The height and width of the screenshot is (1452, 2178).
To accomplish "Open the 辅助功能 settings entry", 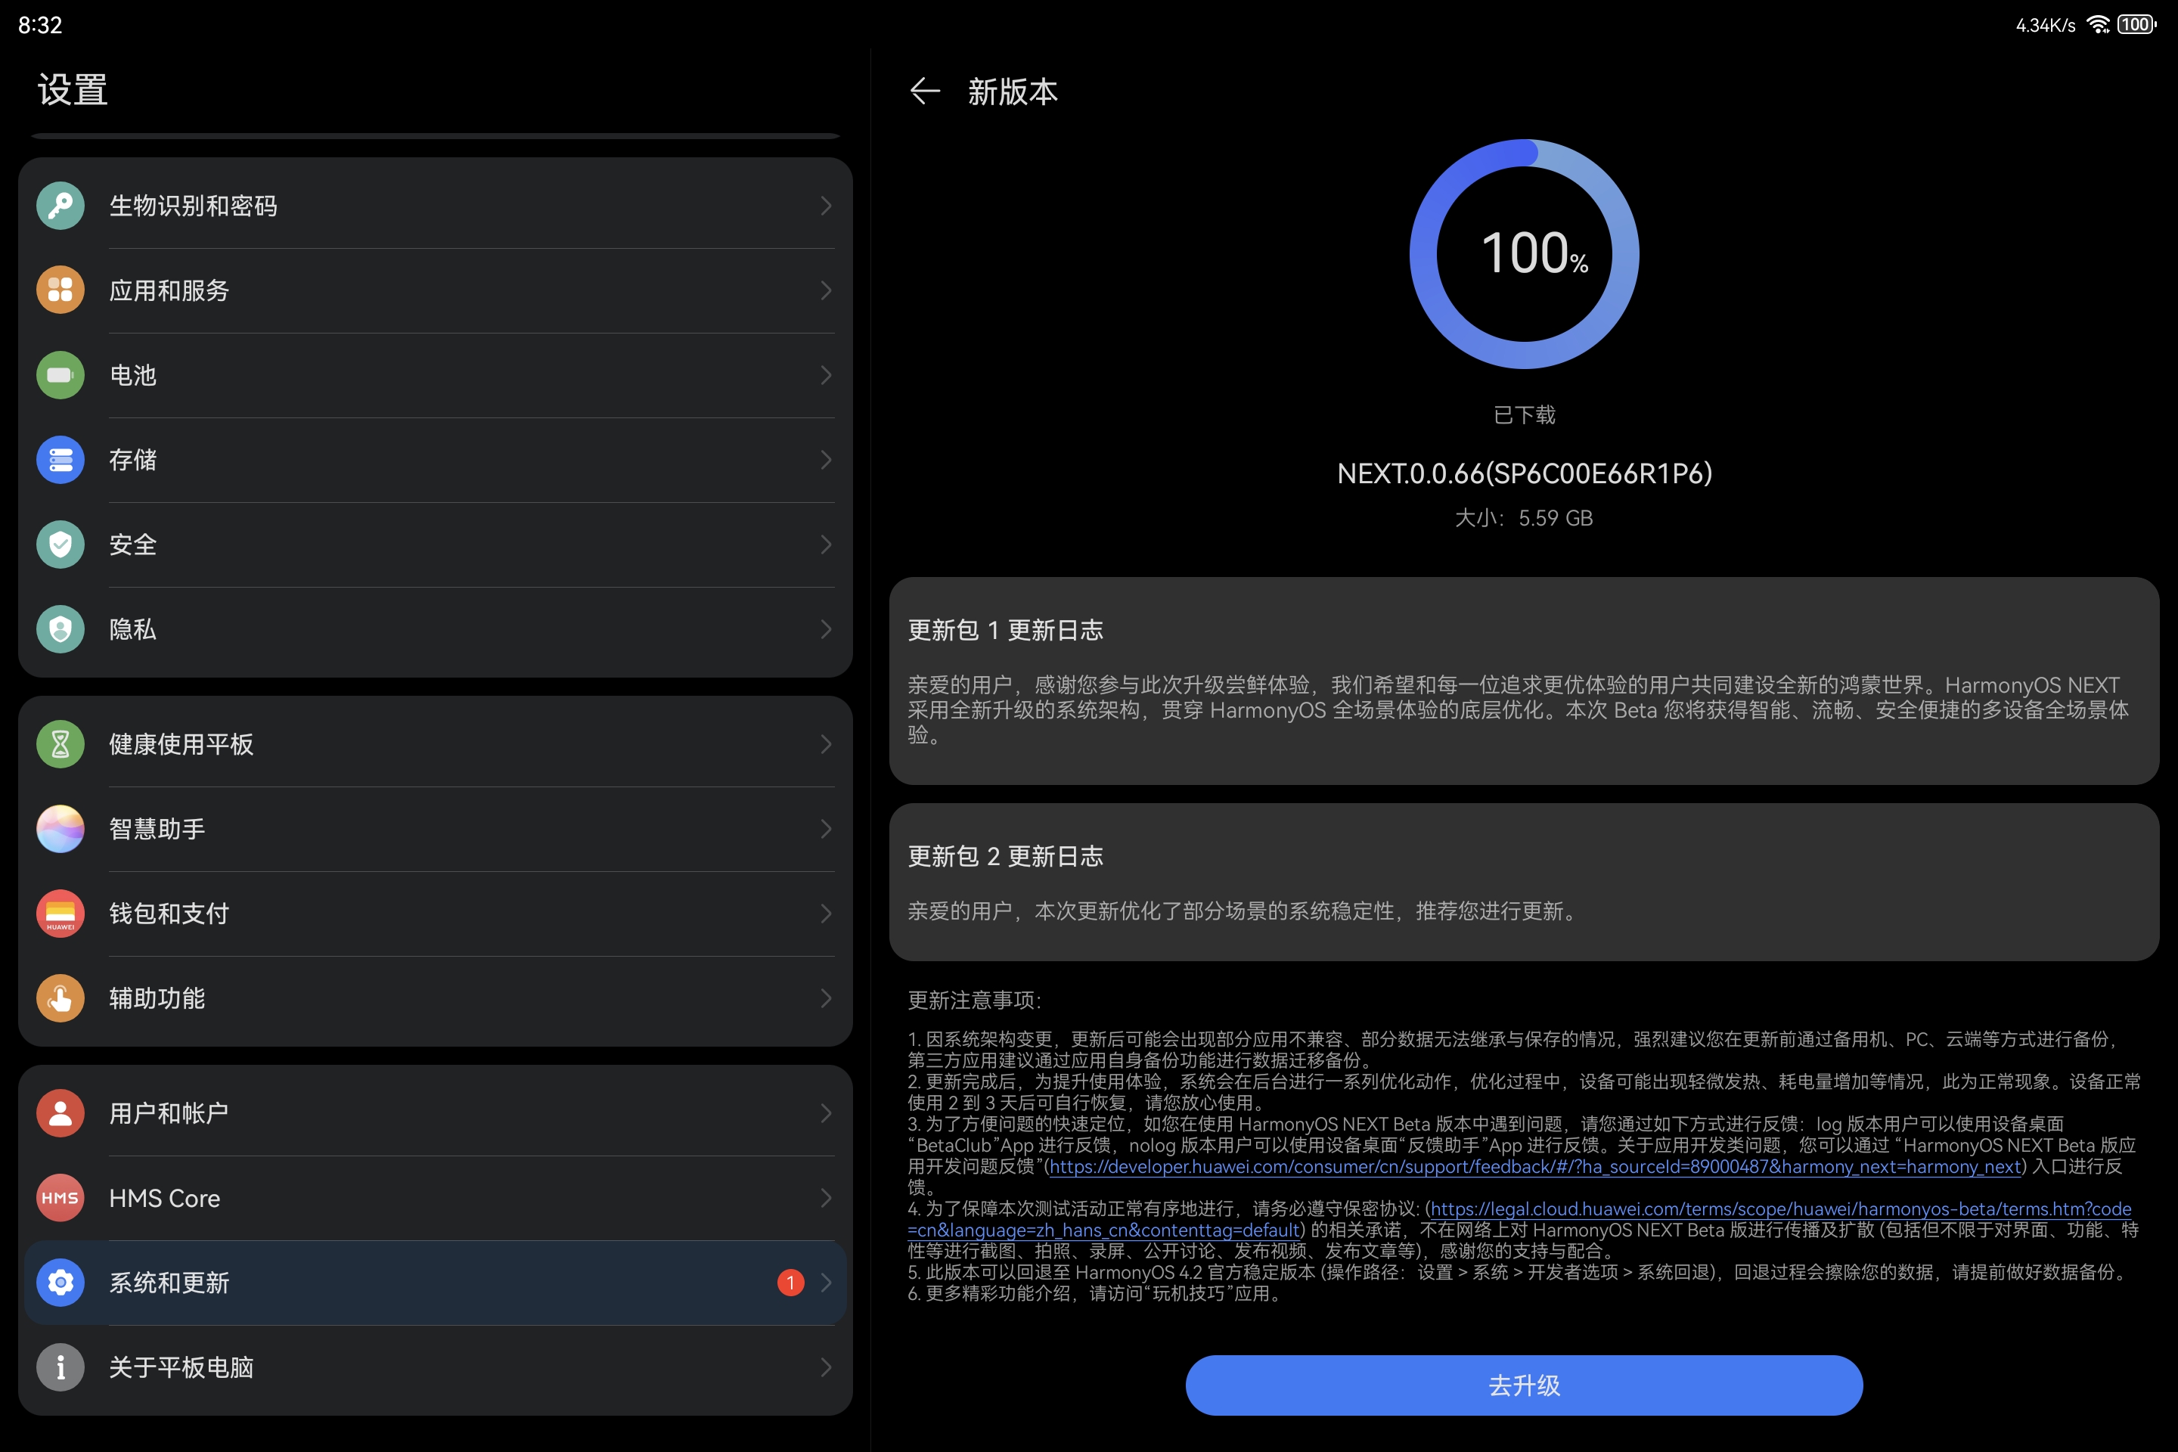I will point(436,998).
